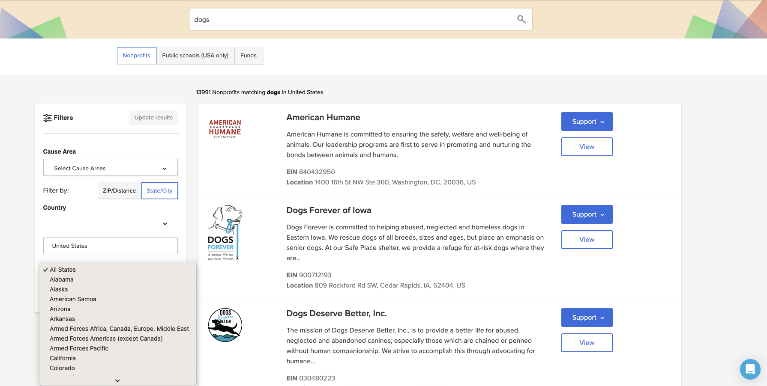Viewport: 767px width, 386px height.
Task: Choose All States checked option
Action: [x=63, y=270]
